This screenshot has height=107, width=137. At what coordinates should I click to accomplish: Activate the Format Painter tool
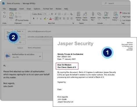click(x=22, y=20)
